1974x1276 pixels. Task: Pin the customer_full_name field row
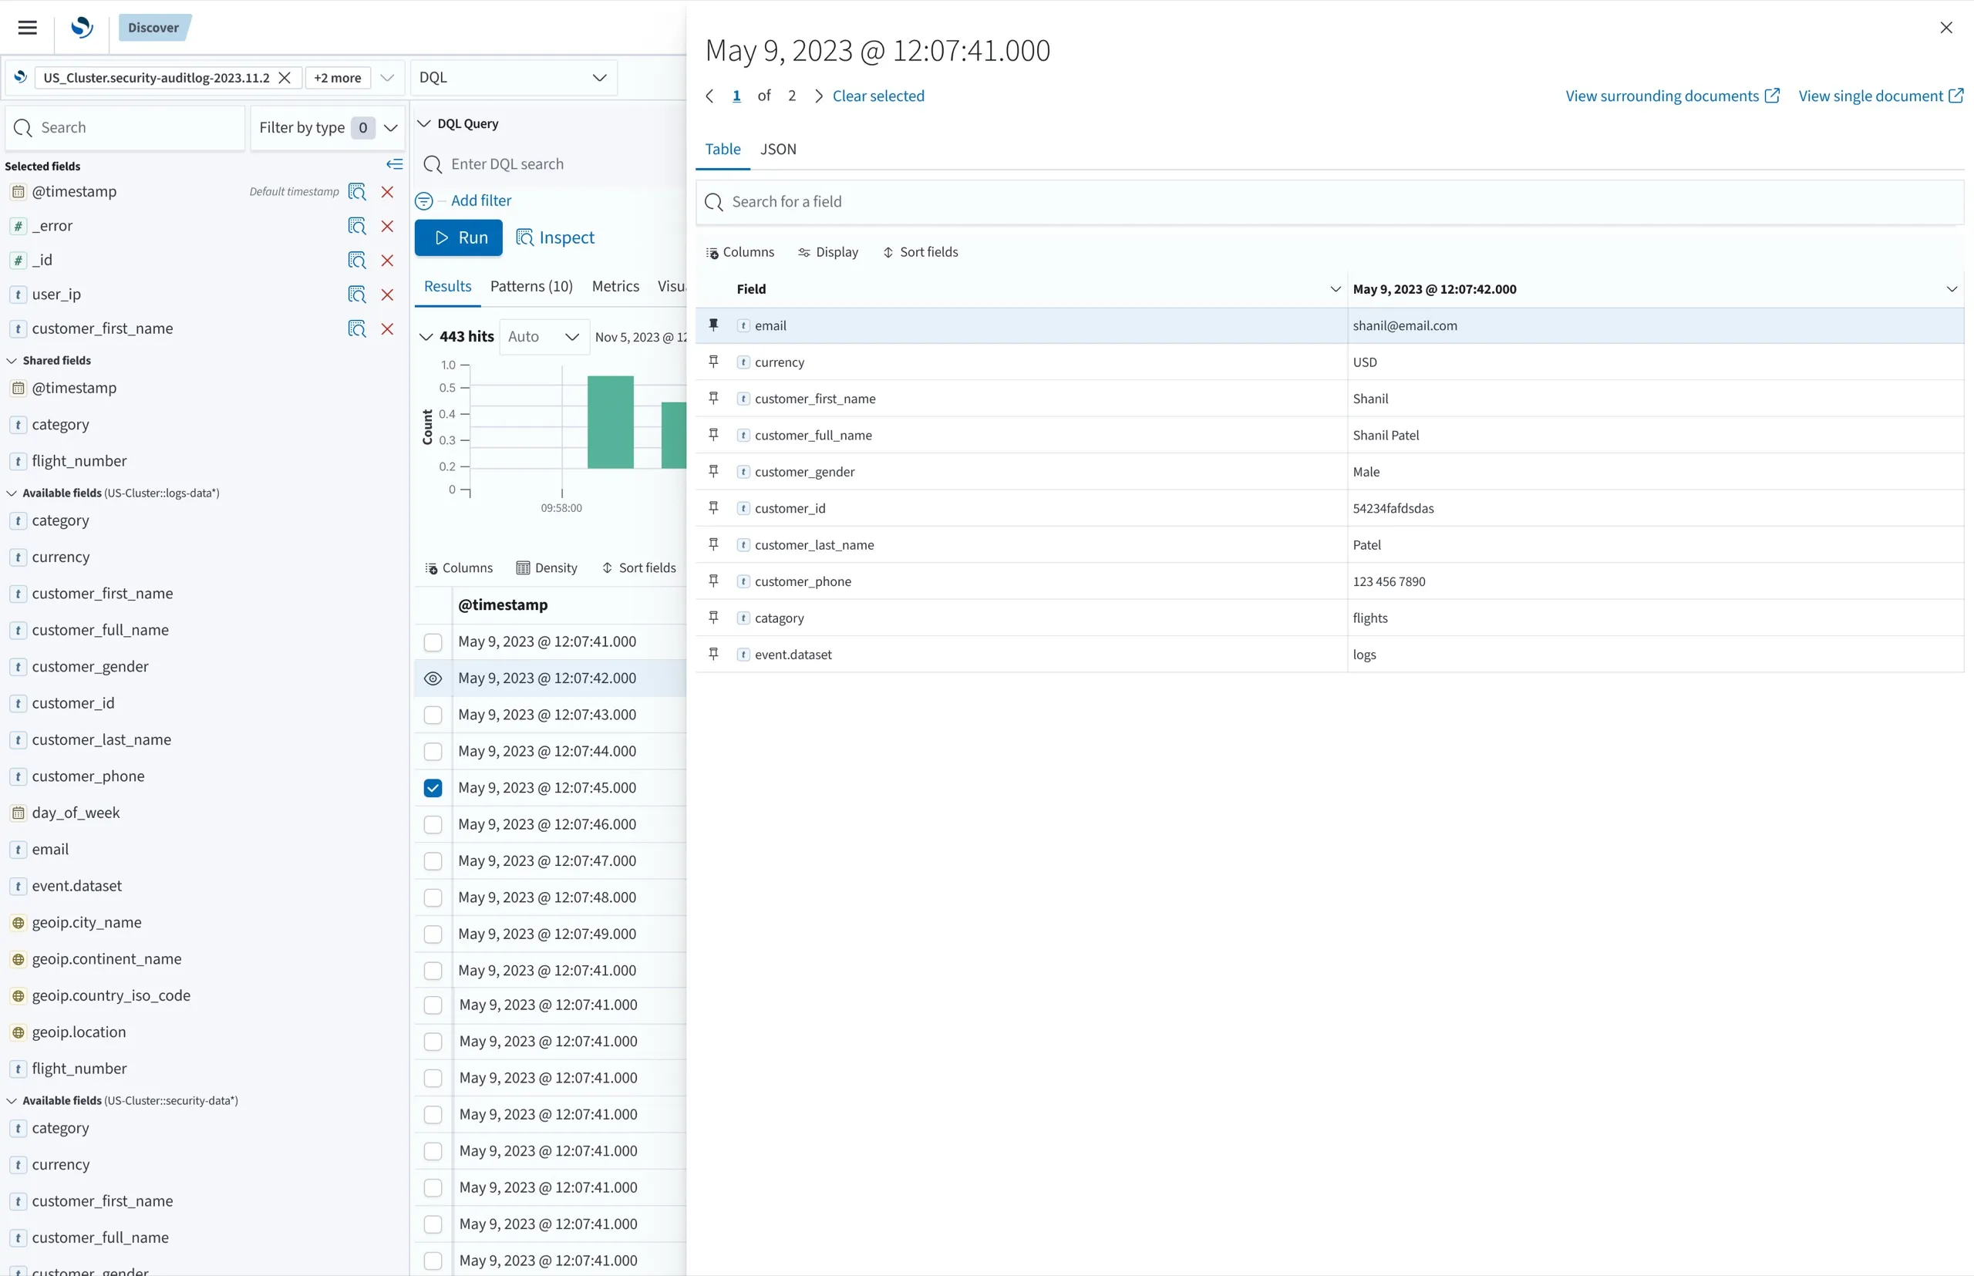713,434
